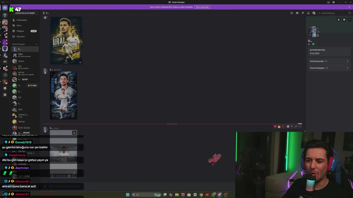Click the add-friend icon on profile panel
Image resolution: width=353 pixels, height=198 pixels.
pyautogui.click(x=339, y=20)
